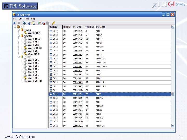Image resolution: width=187 pixels, height=140 pixels.
Task: Click the Delete record red-X icon
Action: 43,23
